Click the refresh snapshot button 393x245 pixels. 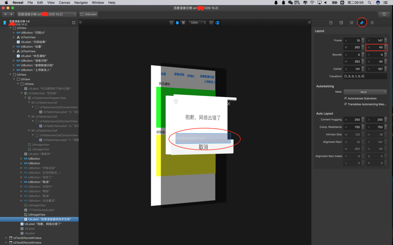pyautogui.click(x=384, y=14)
